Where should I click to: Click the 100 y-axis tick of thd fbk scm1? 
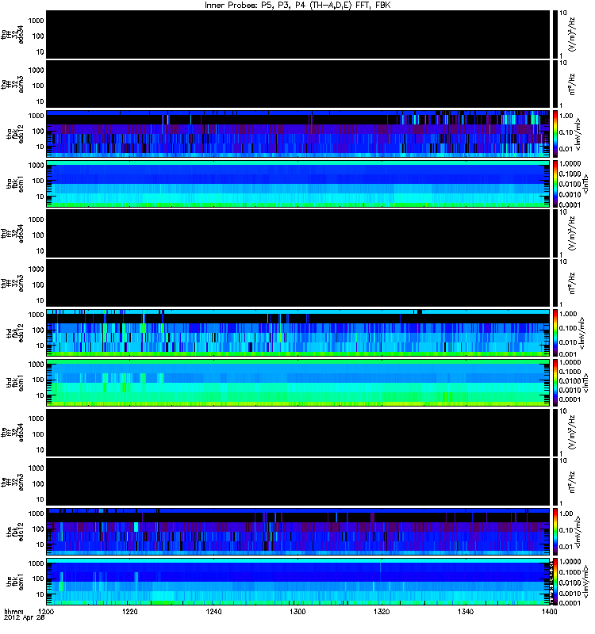point(38,380)
